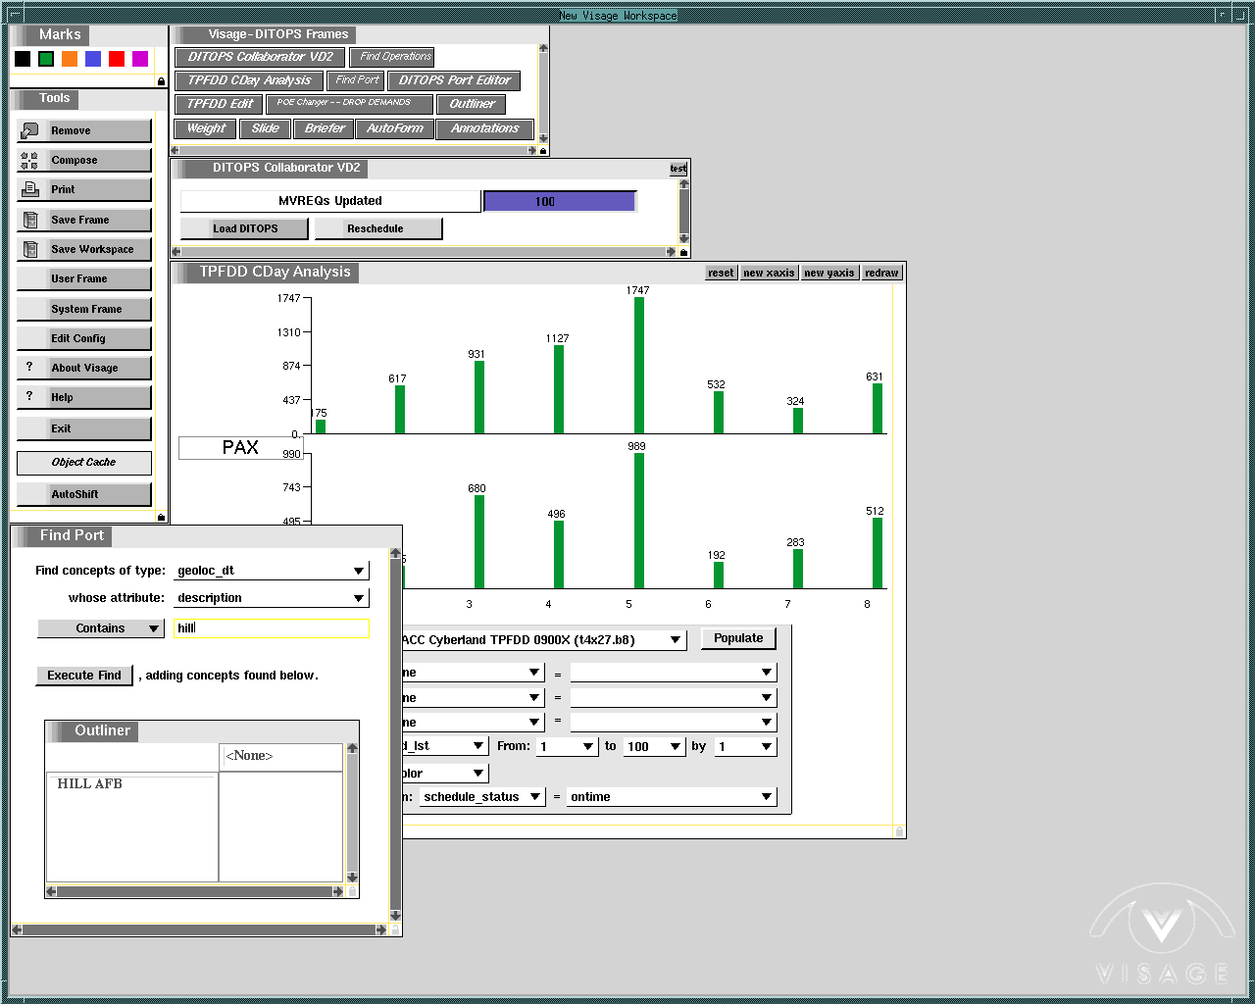Screen dimensions: 1255x1004
Task: Select Find Operations in the Frames panel
Action: click(x=394, y=57)
